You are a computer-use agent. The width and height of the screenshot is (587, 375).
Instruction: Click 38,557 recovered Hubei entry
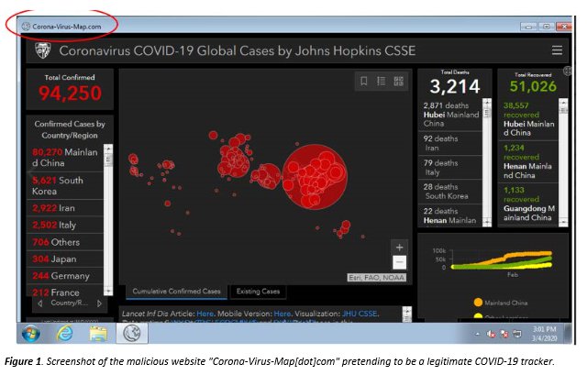coord(528,119)
